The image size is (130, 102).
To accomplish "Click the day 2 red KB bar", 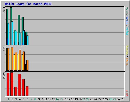I will coord(12,84).
